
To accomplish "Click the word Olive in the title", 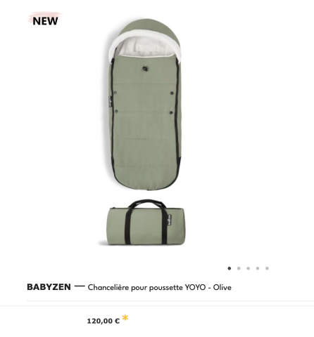I will coord(222,287).
